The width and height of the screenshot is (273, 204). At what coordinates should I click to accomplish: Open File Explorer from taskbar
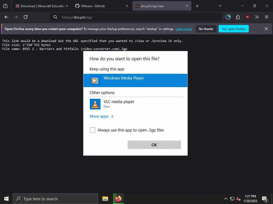pyautogui.click(x=105, y=199)
